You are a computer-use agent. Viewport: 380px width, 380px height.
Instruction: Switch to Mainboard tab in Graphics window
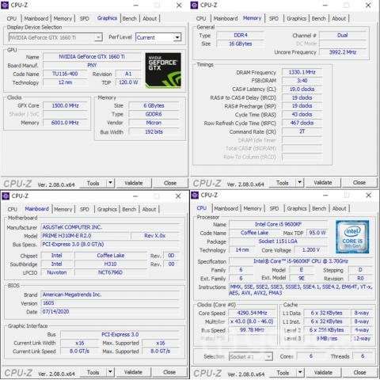(x=36, y=18)
